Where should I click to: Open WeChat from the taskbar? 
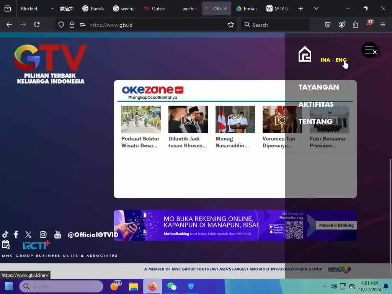coord(172,286)
